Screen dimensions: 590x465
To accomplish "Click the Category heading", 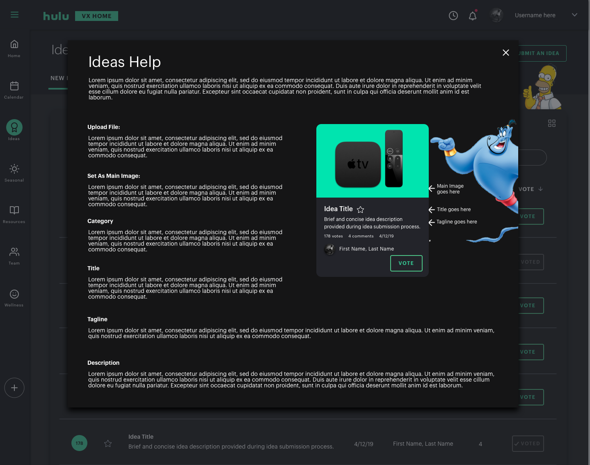I will (x=100, y=221).
